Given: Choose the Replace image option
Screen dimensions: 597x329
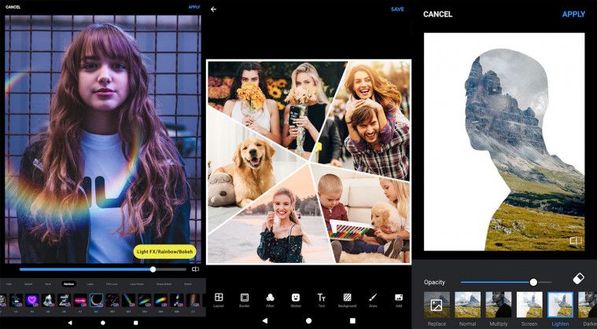Looking at the screenshot, I should pyautogui.click(x=437, y=309).
